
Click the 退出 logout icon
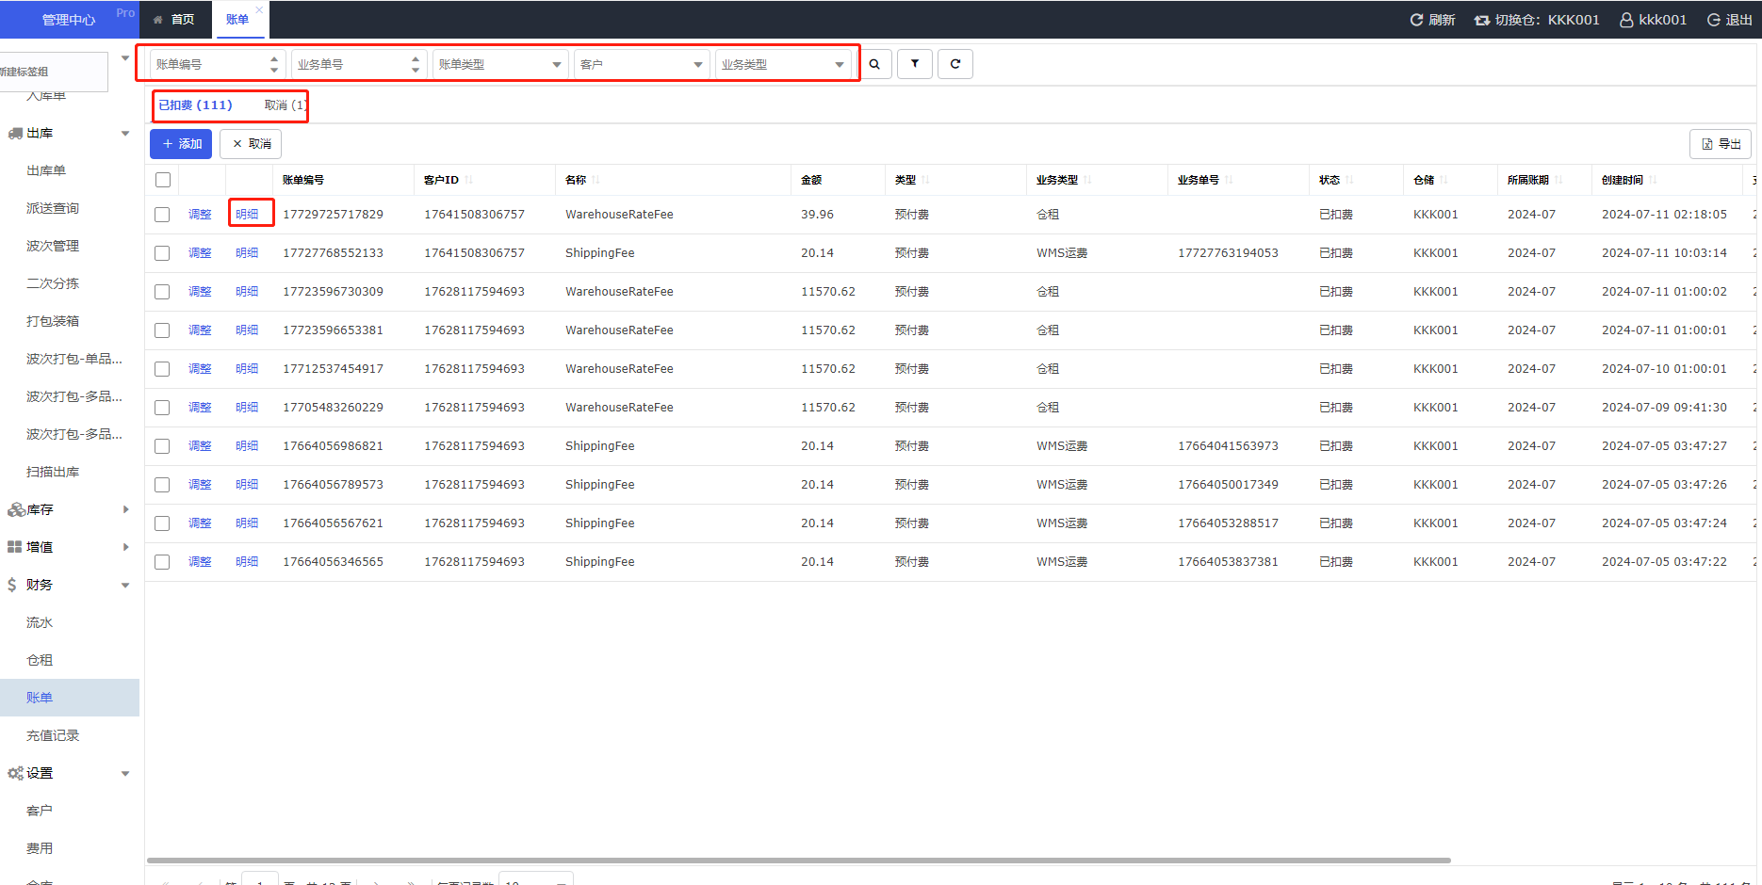click(1714, 20)
